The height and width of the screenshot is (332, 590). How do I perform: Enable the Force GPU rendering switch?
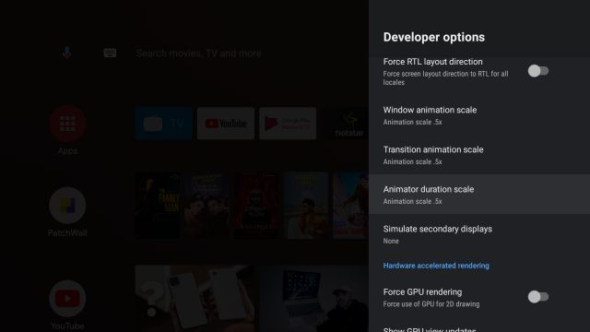click(538, 297)
